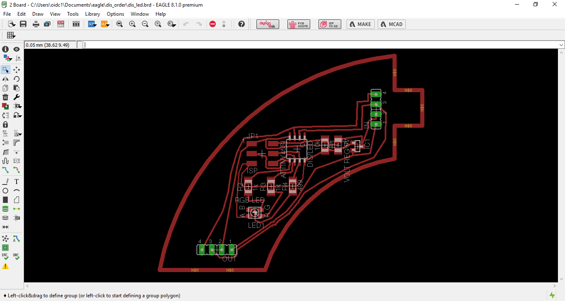
Task: Select the Route airwire tool
Action: (5, 170)
